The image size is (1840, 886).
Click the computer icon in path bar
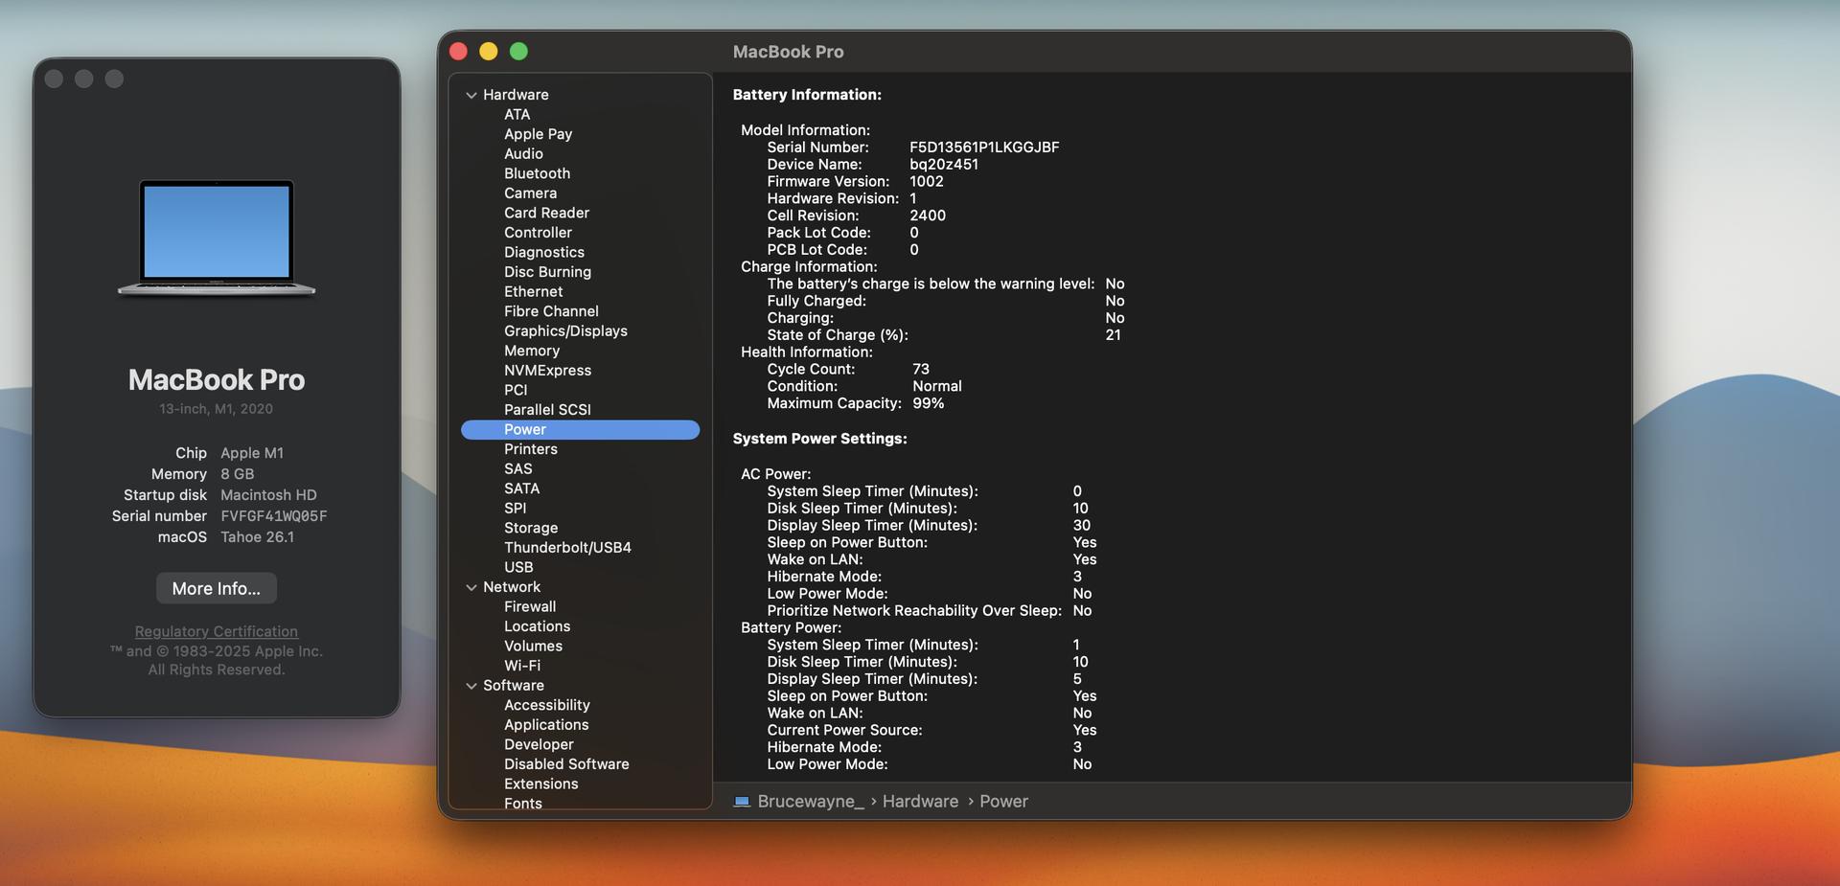pos(742,802)
